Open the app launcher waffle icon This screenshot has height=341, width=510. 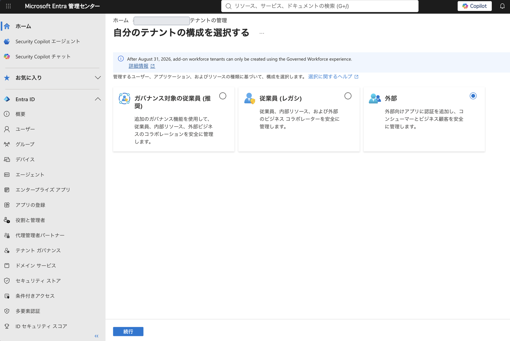(8, 6)
